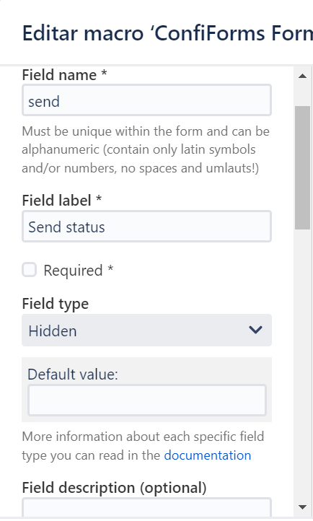Open the documentation link
The width and height of the screenshot is (313, 521).
(x=208, y=455)
